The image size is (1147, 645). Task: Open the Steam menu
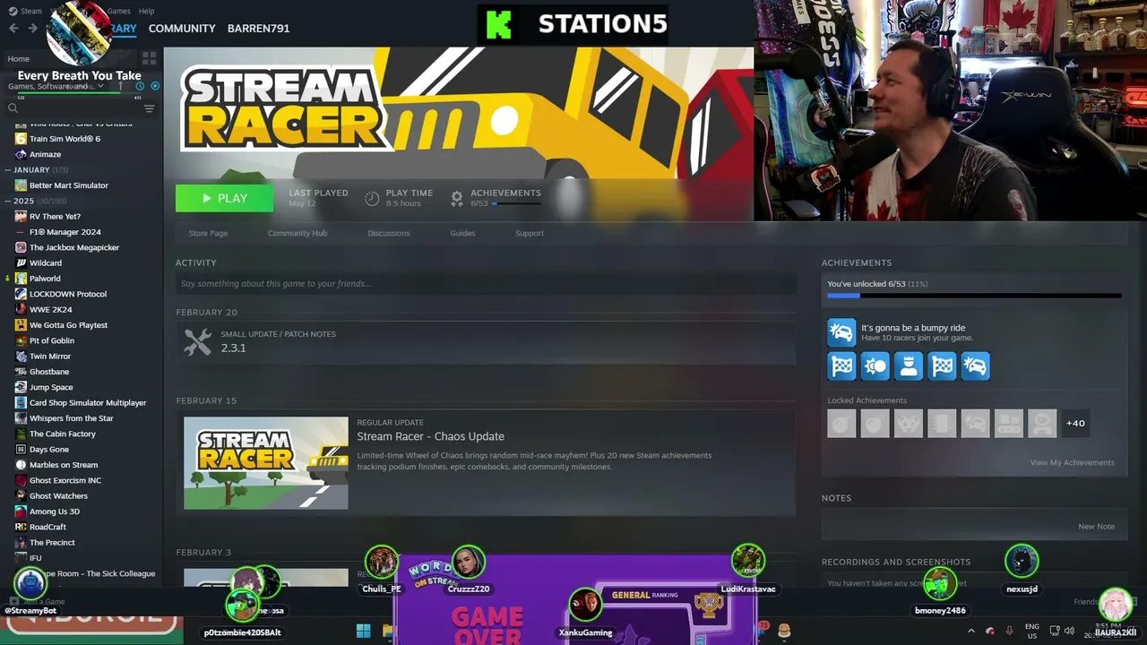pyautogui.click(x=31, y=11)
